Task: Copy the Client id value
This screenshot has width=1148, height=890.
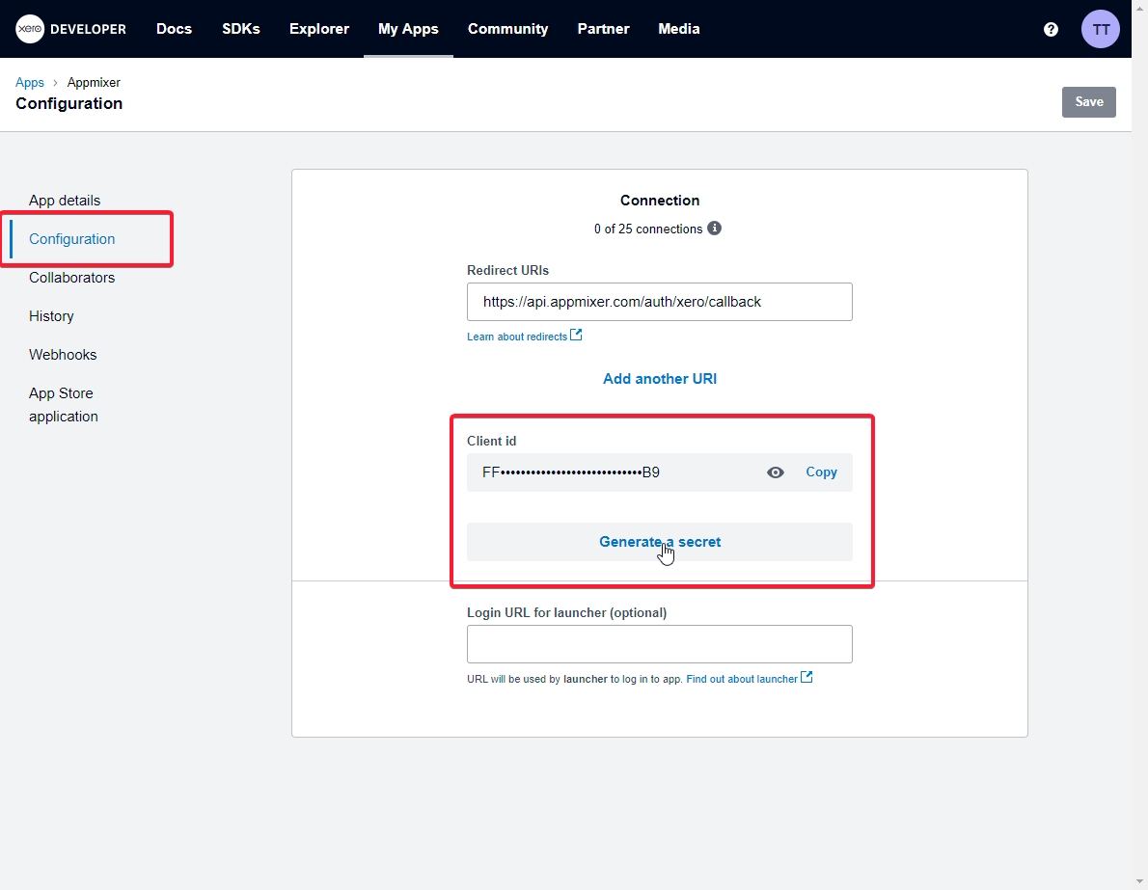Action: tap(821, 472)
